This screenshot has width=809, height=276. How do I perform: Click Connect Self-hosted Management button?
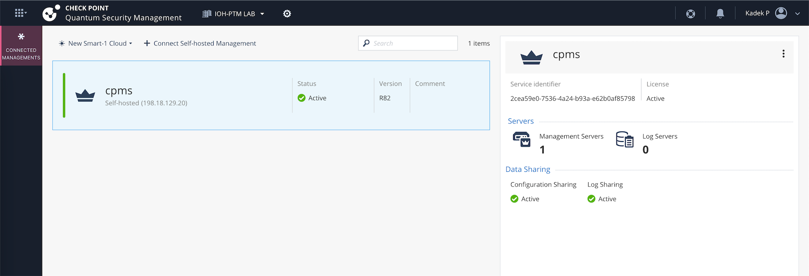pos(200,43)
